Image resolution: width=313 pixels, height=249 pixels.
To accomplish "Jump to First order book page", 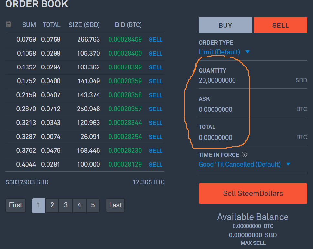I will 16,205.
